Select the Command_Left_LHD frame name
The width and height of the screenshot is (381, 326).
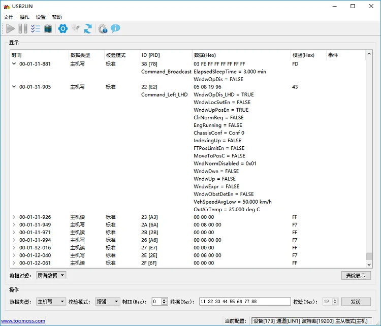point(165,94)
